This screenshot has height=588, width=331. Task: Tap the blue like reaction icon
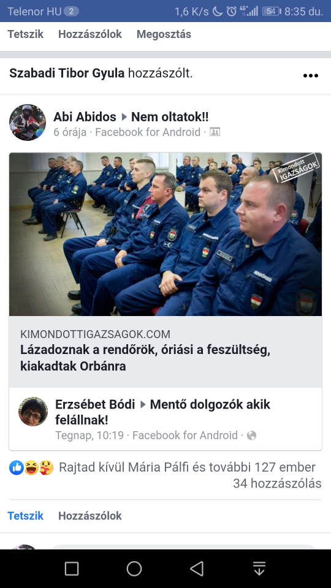(17, 467)
